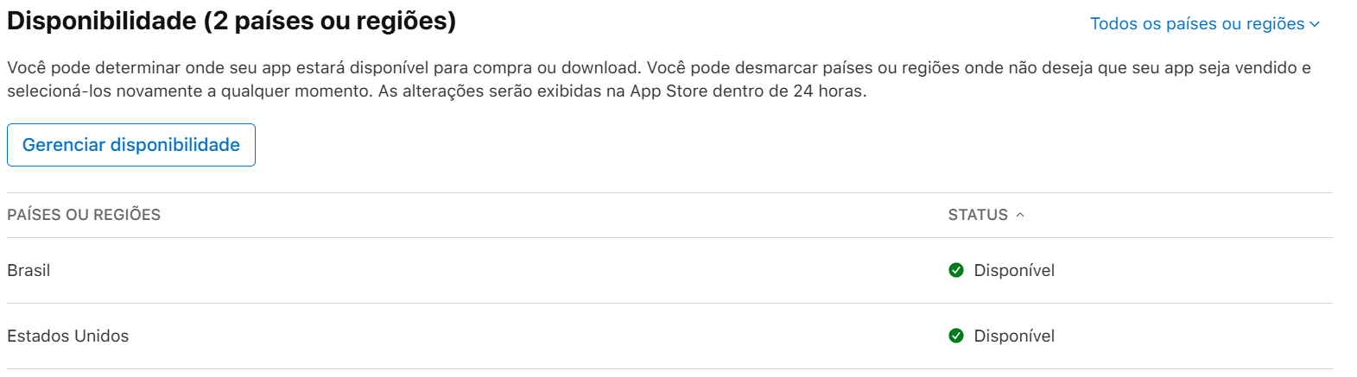Click the description sentence starting "Você pode determinar"

pyautogui.click(x=324, y=67)
